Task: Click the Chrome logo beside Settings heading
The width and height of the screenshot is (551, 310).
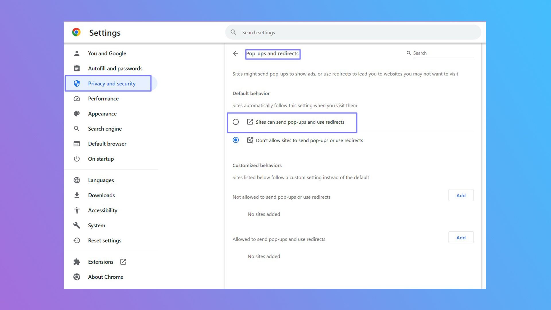Action: (76, 32)
